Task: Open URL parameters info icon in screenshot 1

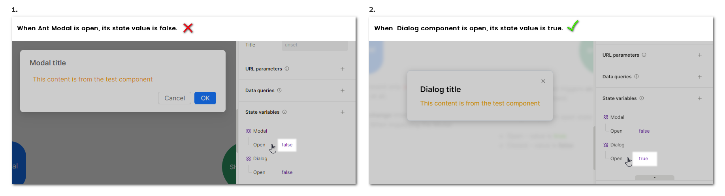Action: [287, 69]
